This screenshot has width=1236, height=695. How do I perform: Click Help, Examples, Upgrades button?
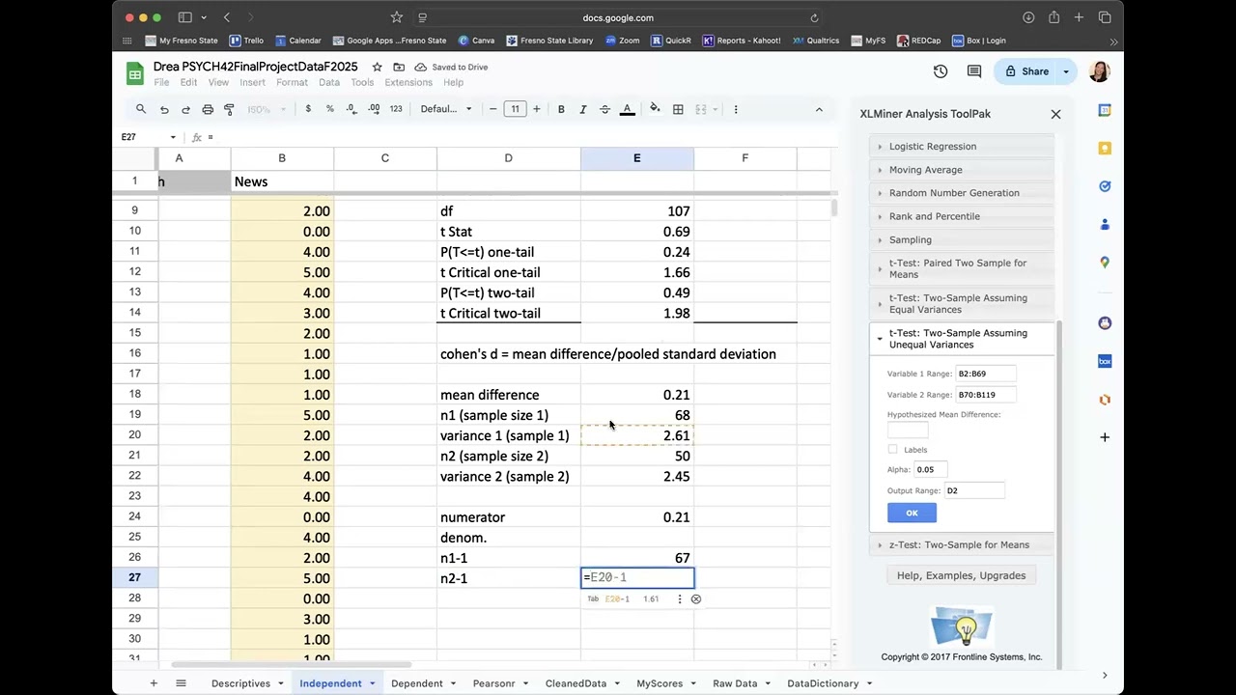click(961, 575)
